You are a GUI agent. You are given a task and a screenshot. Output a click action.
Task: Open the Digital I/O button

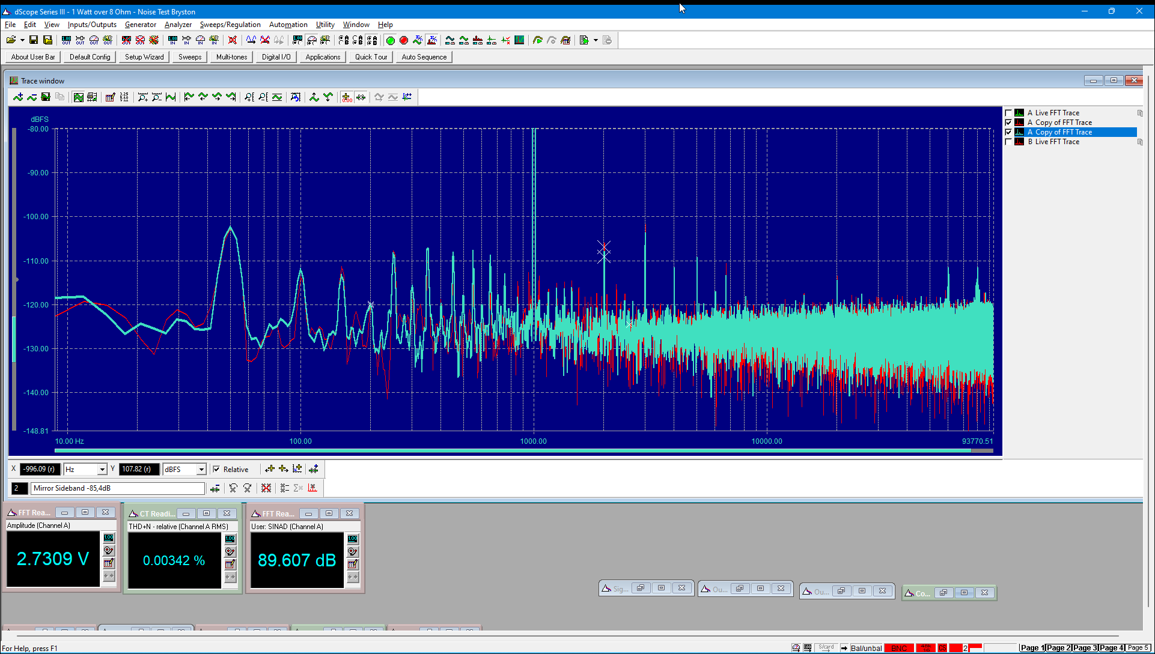276,57
